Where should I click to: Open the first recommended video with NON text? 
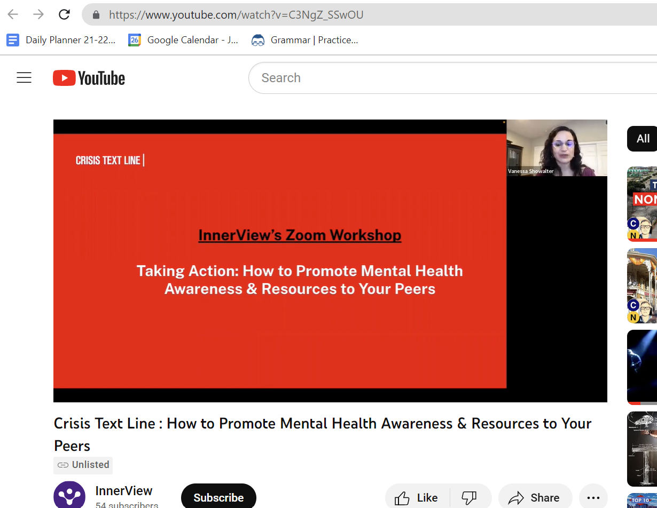pyautogui.click(x=642, y=204)
